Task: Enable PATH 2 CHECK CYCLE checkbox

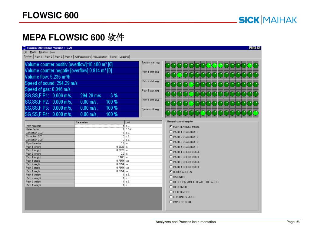Action: pyautogui.click(x=171, y=157)
